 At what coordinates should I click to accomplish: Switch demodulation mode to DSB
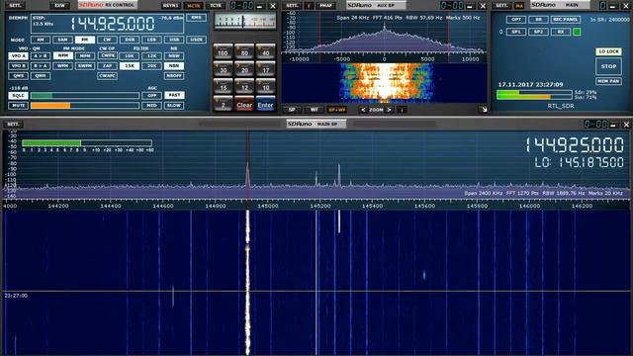click(x=130, y=40)
